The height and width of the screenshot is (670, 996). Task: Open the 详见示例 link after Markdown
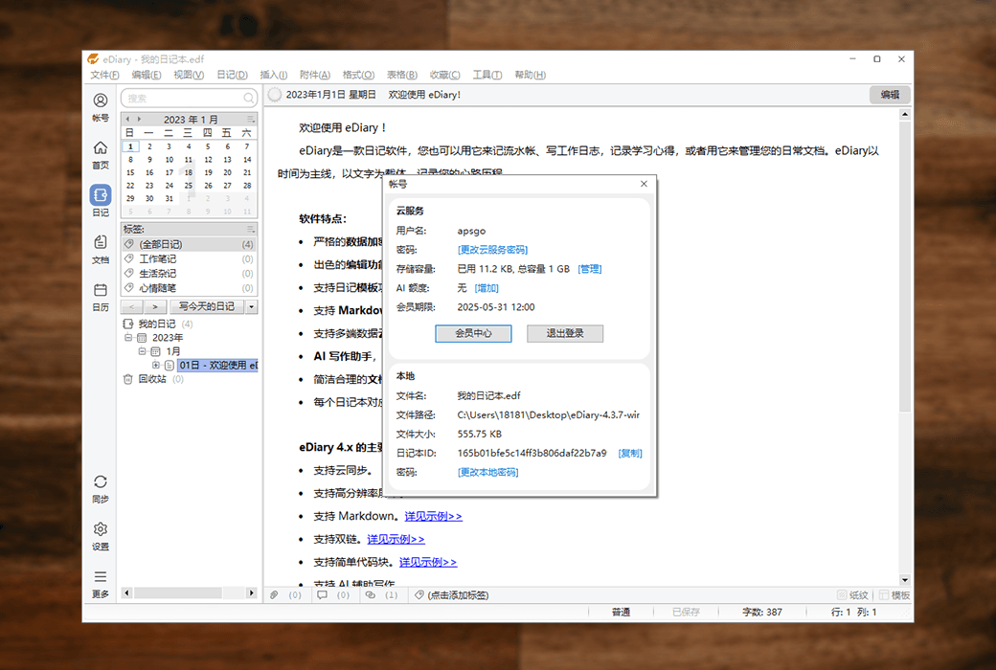(433, 516)
